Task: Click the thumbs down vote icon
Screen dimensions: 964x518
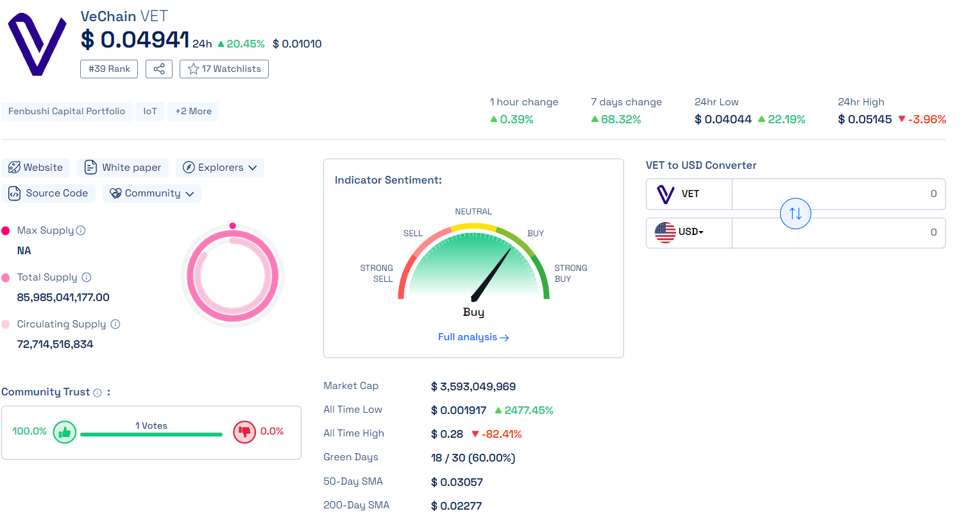Action: pyautogui.click(x=244, y=432)
